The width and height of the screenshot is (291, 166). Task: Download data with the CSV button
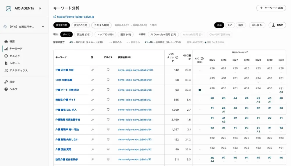[x=277, y=25]
